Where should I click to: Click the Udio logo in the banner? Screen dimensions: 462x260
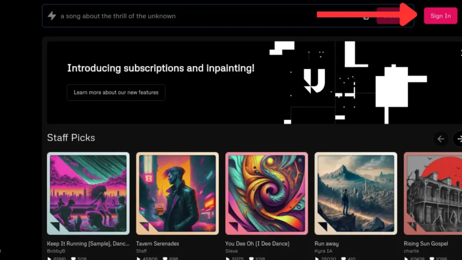pyautogui.click(x=314, y=81)
